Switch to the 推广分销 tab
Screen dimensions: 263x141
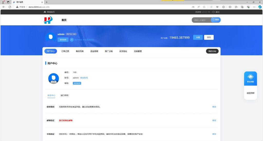[x=109, y=51]
